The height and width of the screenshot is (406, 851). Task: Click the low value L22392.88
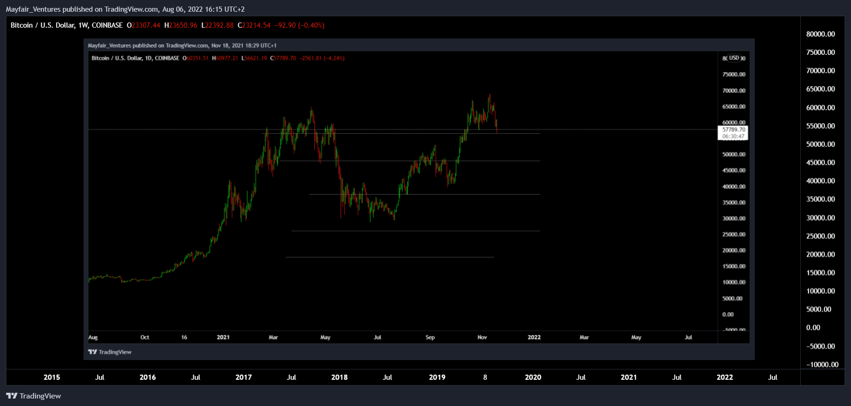tap(217, 25)
